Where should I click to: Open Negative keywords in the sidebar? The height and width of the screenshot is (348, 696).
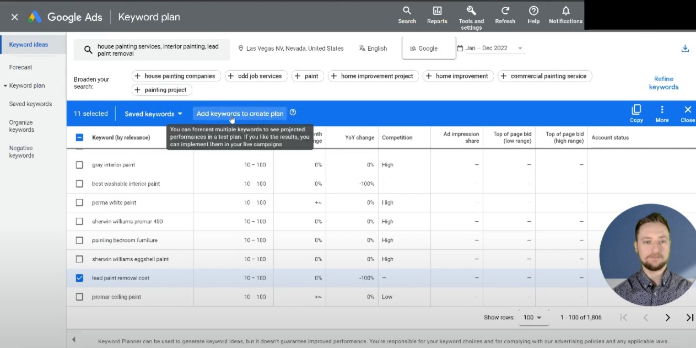[x=21, y=152]
